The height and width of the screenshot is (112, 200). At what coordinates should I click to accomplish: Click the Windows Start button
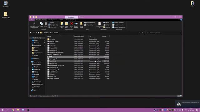coord(2,110)
